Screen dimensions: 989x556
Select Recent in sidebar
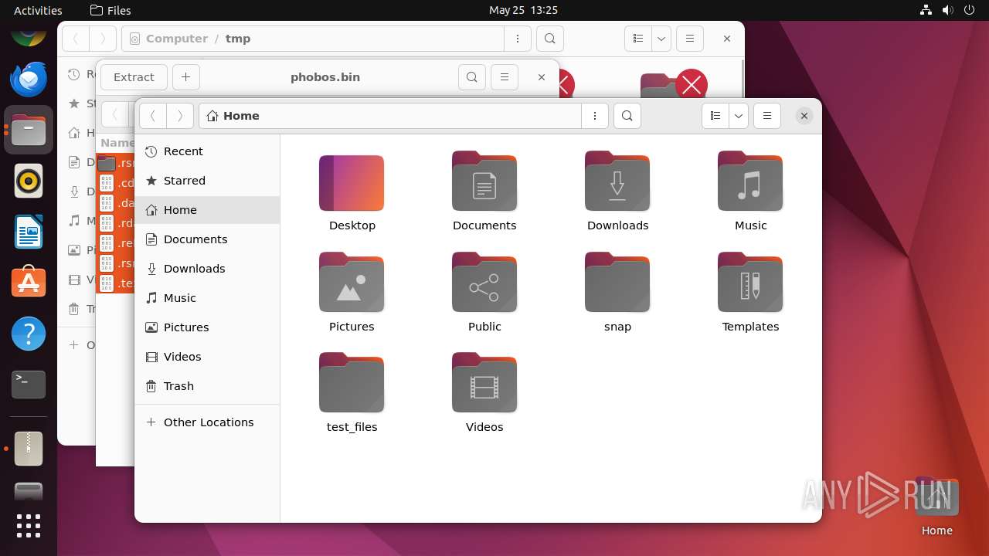[x=207, y=151]
